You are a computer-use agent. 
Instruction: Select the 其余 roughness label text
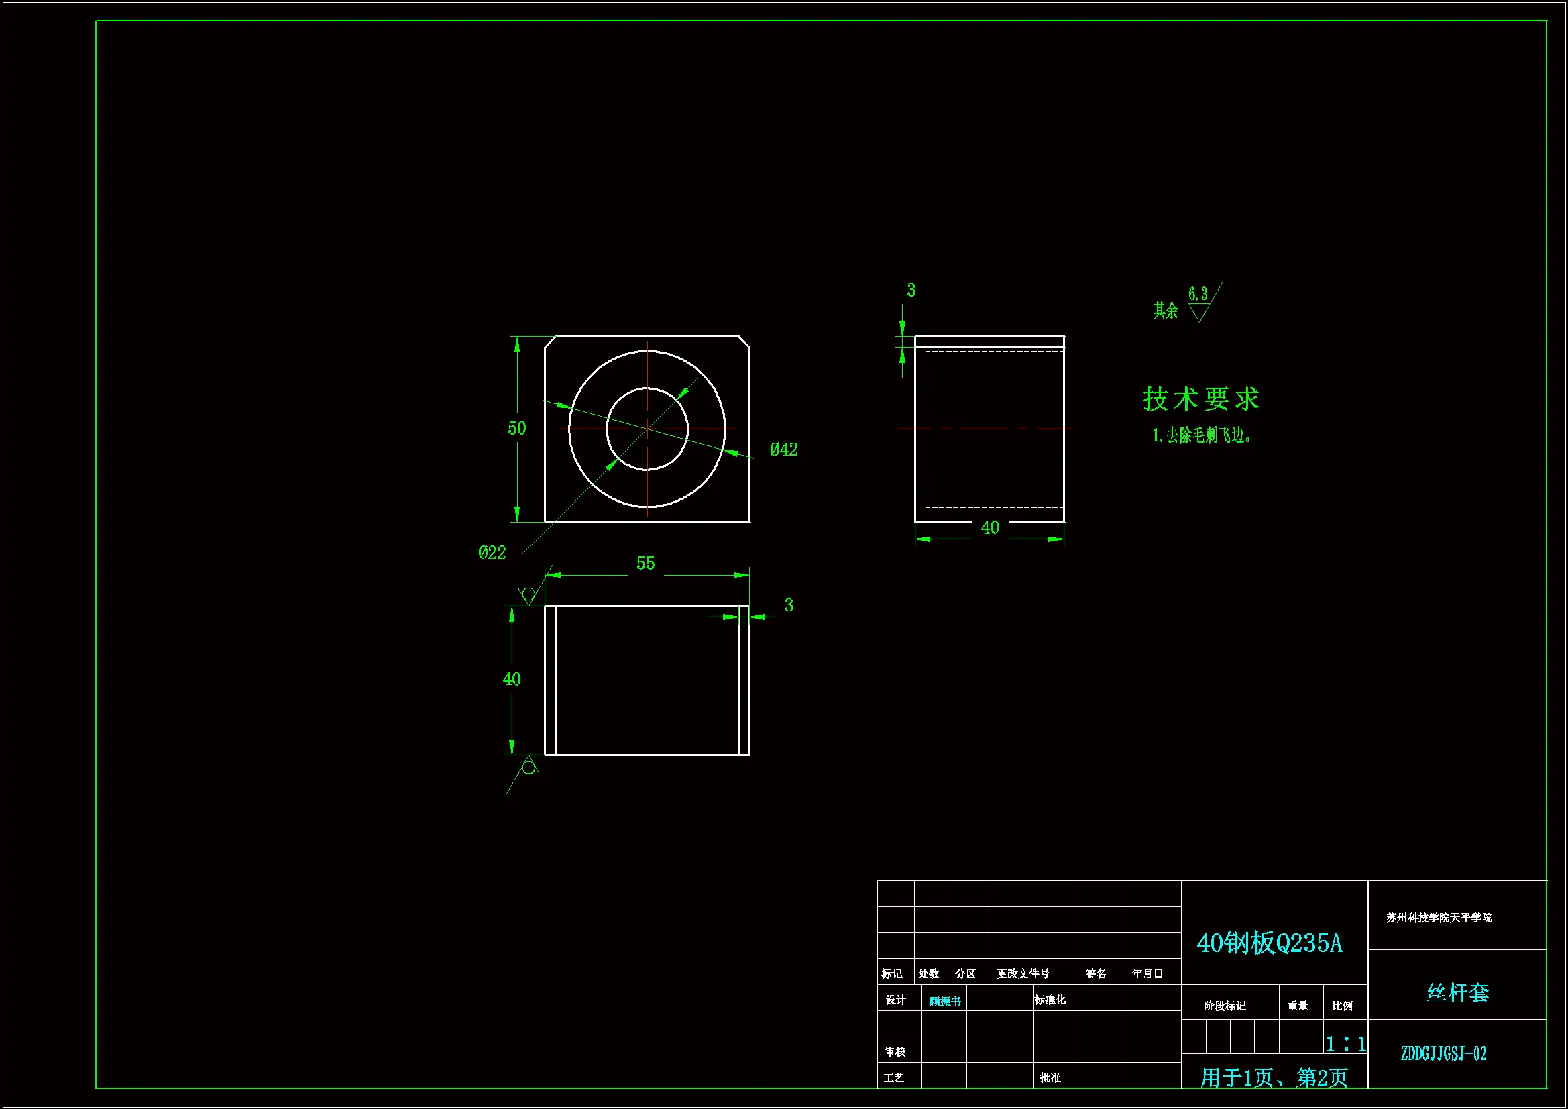coord(1166,311)
